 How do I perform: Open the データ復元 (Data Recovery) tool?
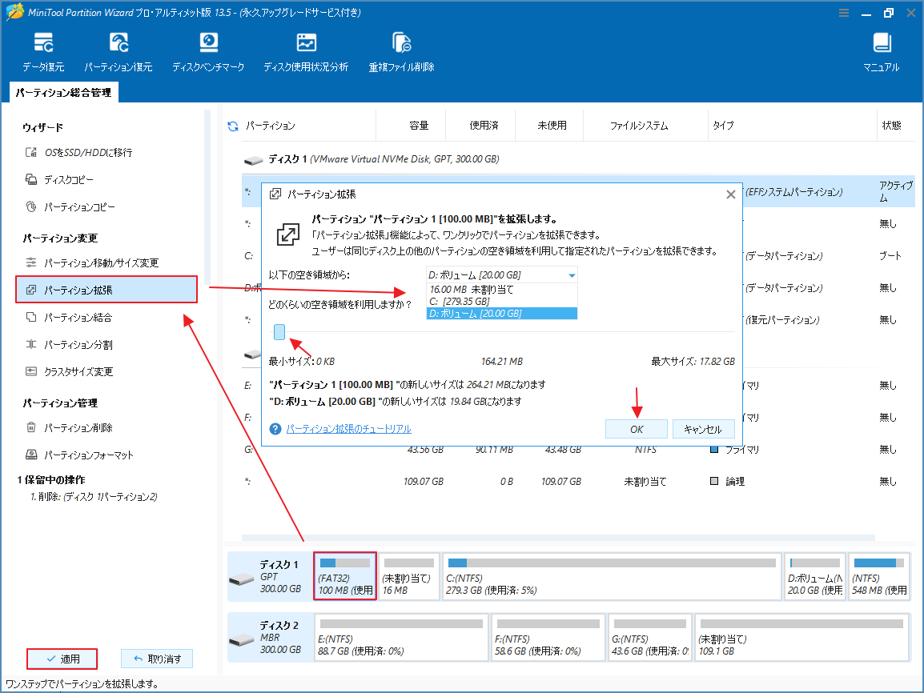(44, 50)
